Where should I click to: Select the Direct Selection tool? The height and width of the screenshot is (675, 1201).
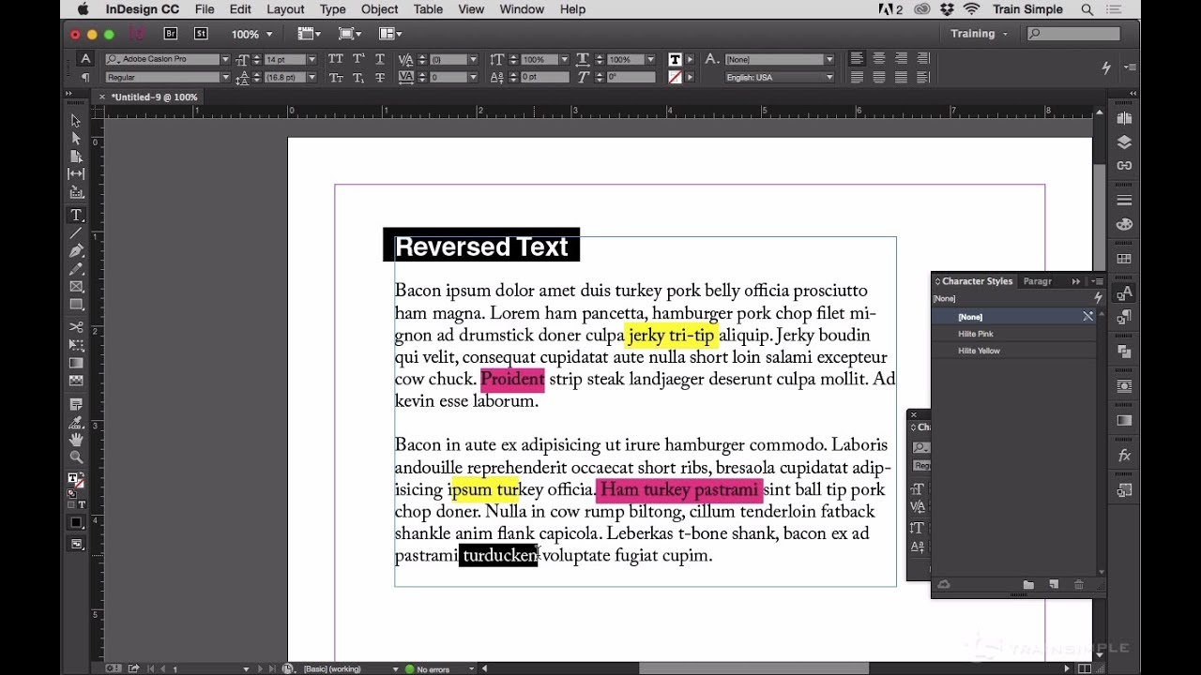pos(76,139)
